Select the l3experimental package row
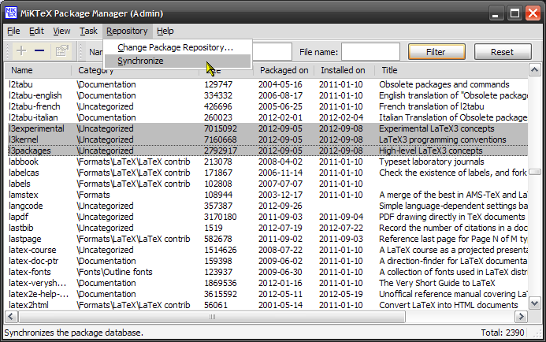 [x=266, y=128]
